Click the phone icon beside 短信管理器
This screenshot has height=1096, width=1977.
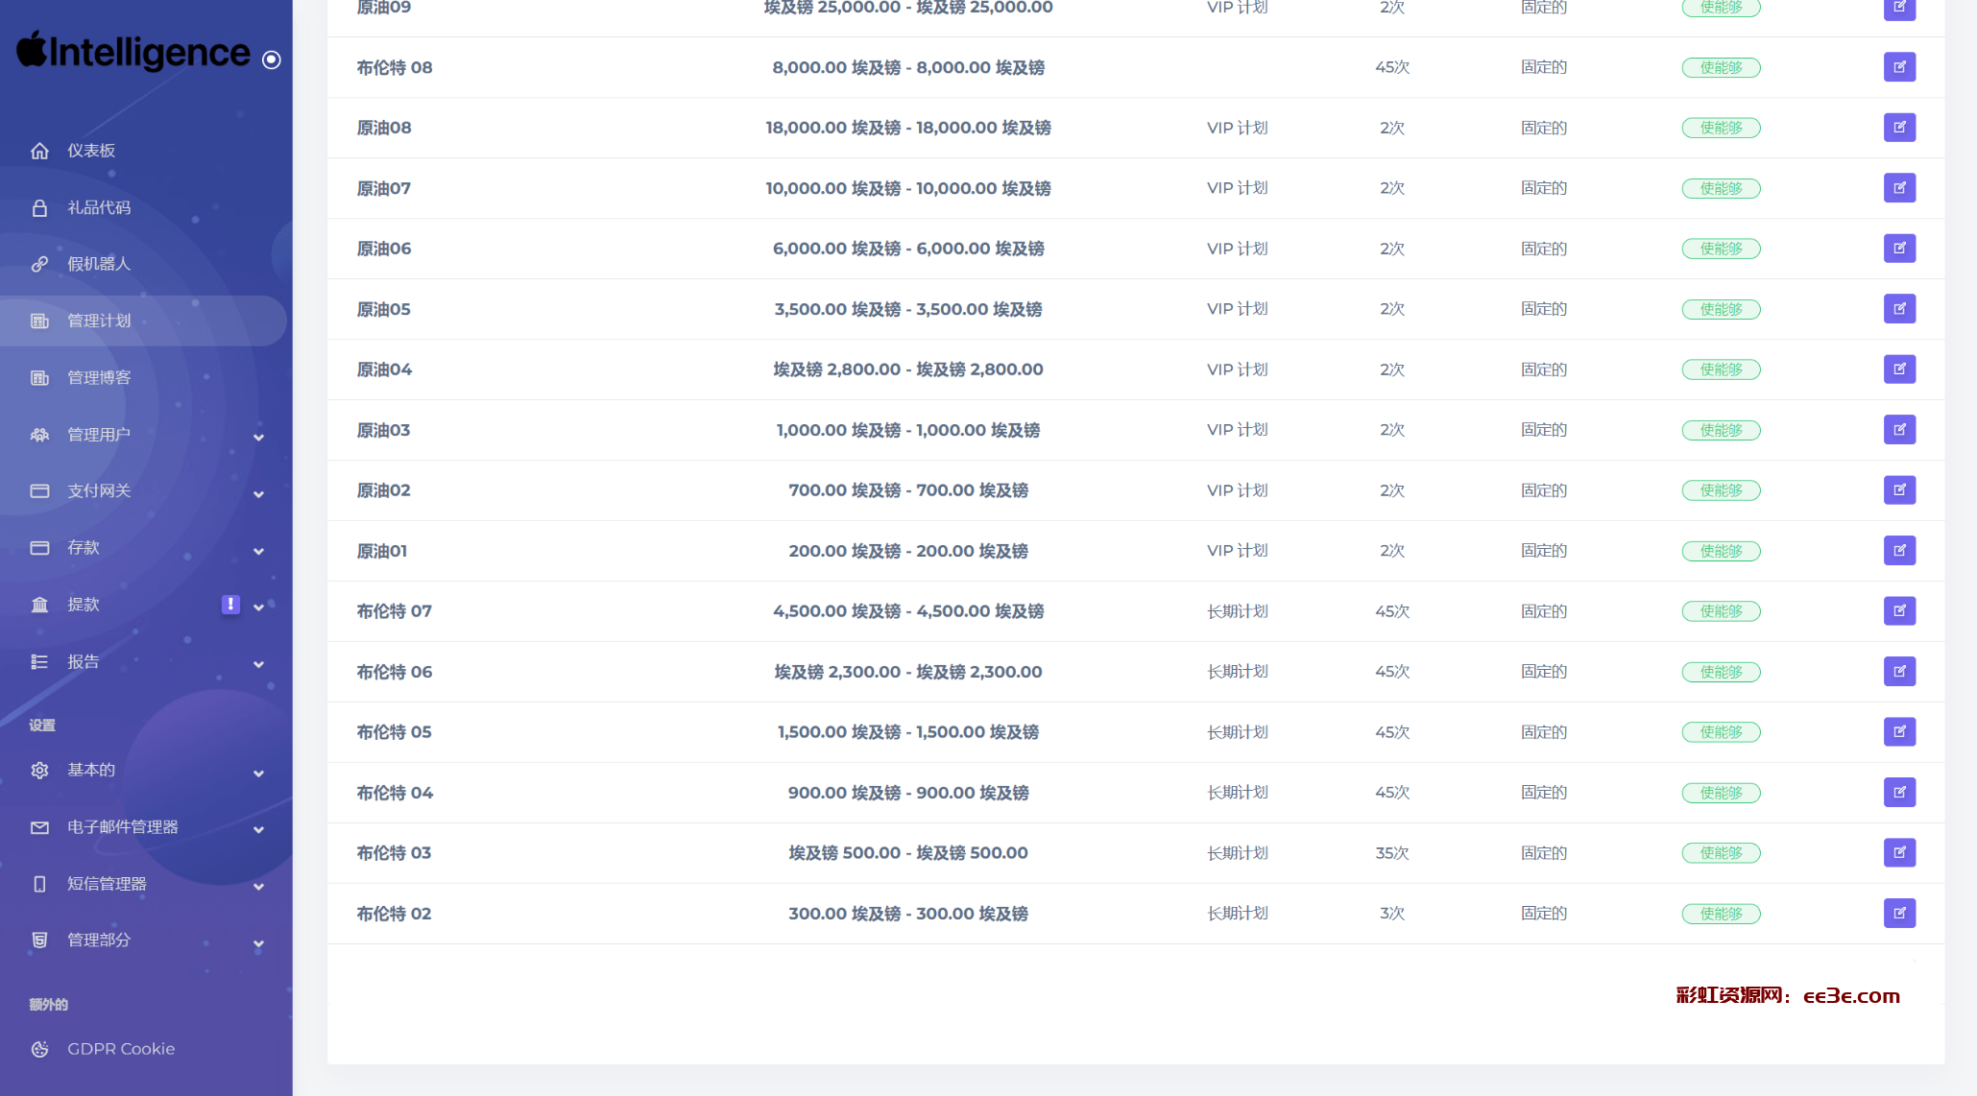[39, 884]
